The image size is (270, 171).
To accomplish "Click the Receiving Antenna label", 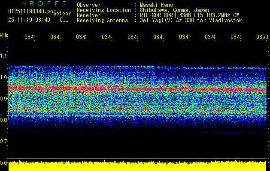I will 103,21.
